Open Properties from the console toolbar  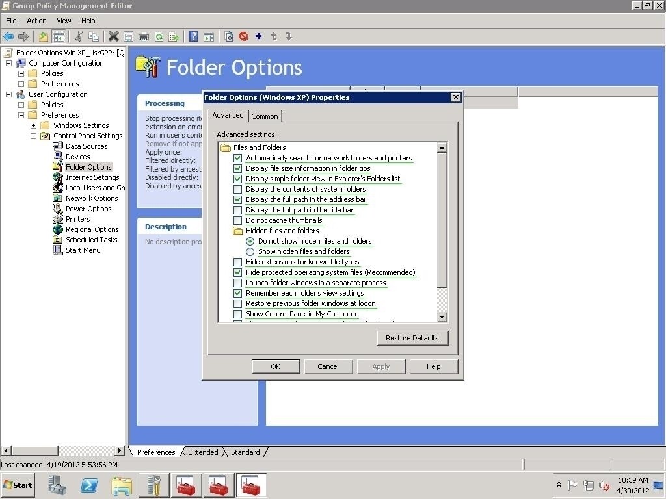127,36
